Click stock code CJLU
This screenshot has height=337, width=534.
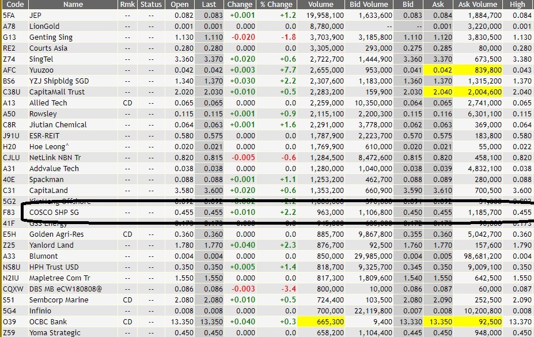tap(12, 158)
